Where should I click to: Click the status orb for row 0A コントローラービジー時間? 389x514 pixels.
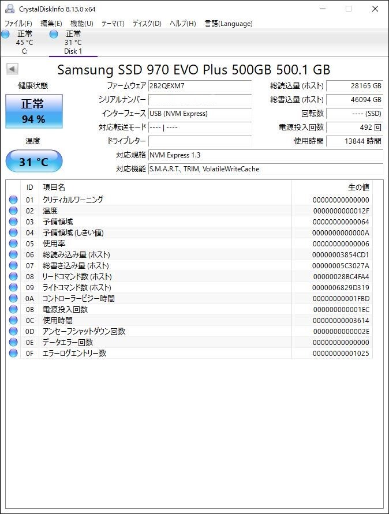click(13, 298)
